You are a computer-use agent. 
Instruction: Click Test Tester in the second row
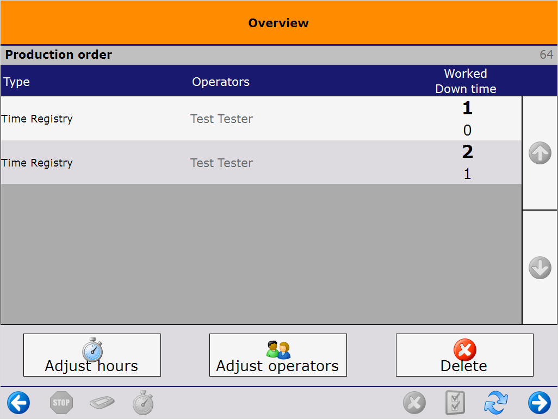221,163
